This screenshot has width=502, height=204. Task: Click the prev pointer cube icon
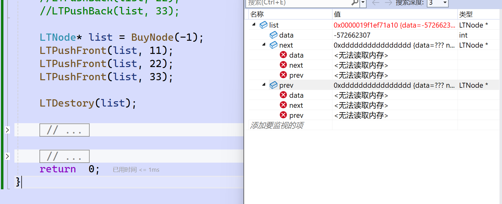pos(274,85)
